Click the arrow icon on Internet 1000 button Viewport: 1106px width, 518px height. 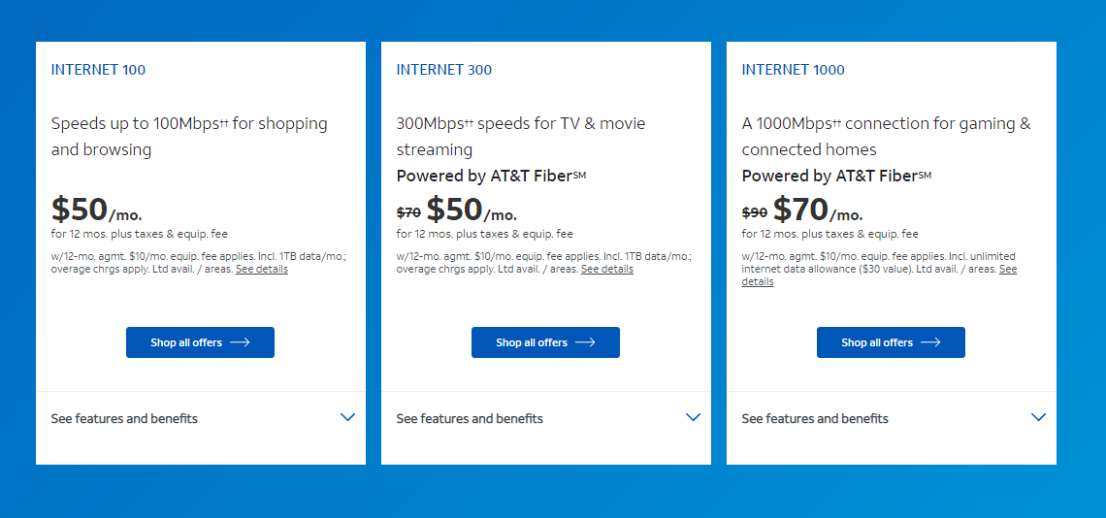(x=930, y=342)
